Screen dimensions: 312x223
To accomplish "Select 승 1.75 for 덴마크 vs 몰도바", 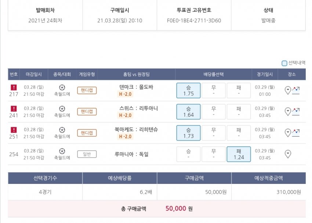I will [x=188, y=91].
